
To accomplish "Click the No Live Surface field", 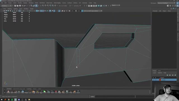I will pyautogui.click(x=63, y=6).
